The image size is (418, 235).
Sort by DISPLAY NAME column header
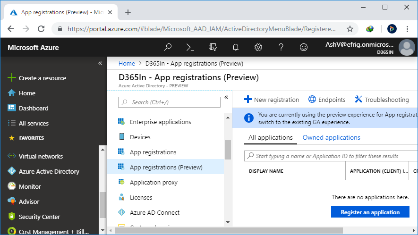266,171
